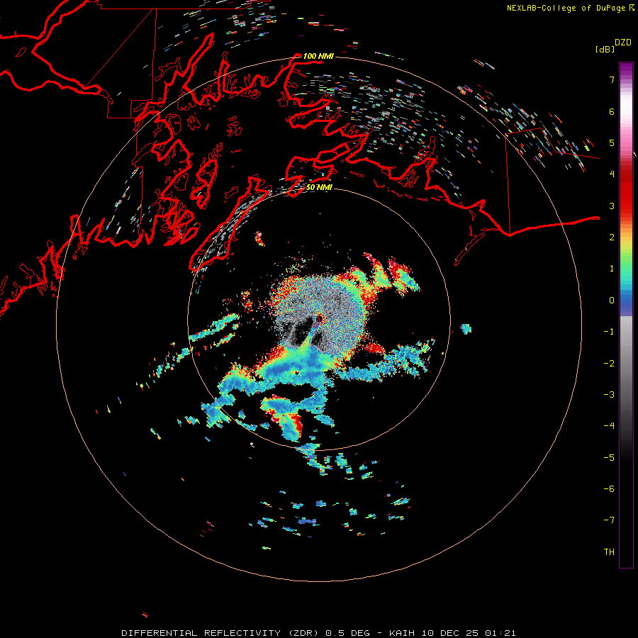Click the 10 DEC 25 01:21 timestamp
The width and height of the screenshot is (638, 638).
click(x=469, y=633)
